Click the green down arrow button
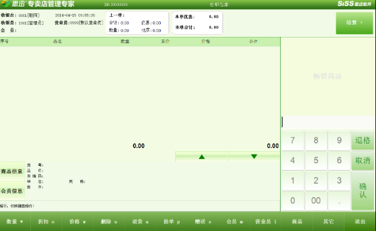The height and width of the screenshot is (231, 376). [x=254, y=157]
